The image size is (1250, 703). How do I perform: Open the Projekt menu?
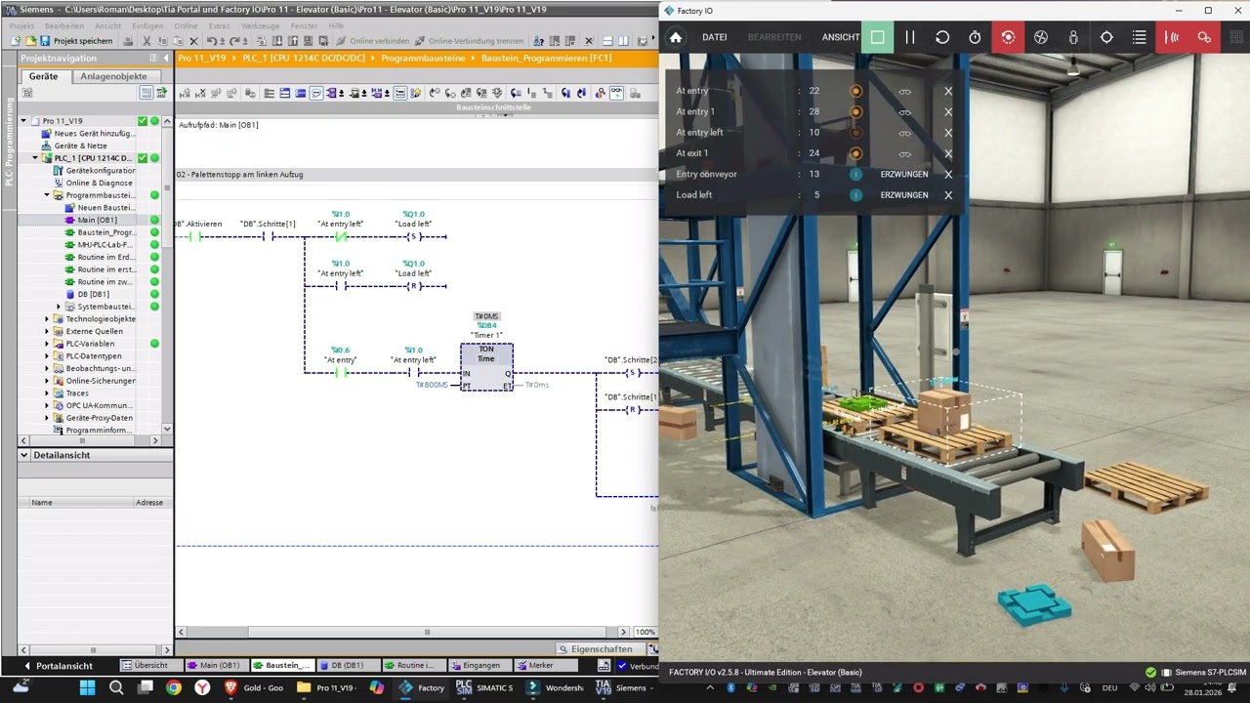21,26
